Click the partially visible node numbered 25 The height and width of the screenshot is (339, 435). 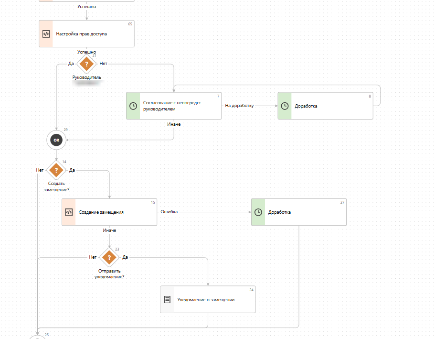tap(37, 337)
